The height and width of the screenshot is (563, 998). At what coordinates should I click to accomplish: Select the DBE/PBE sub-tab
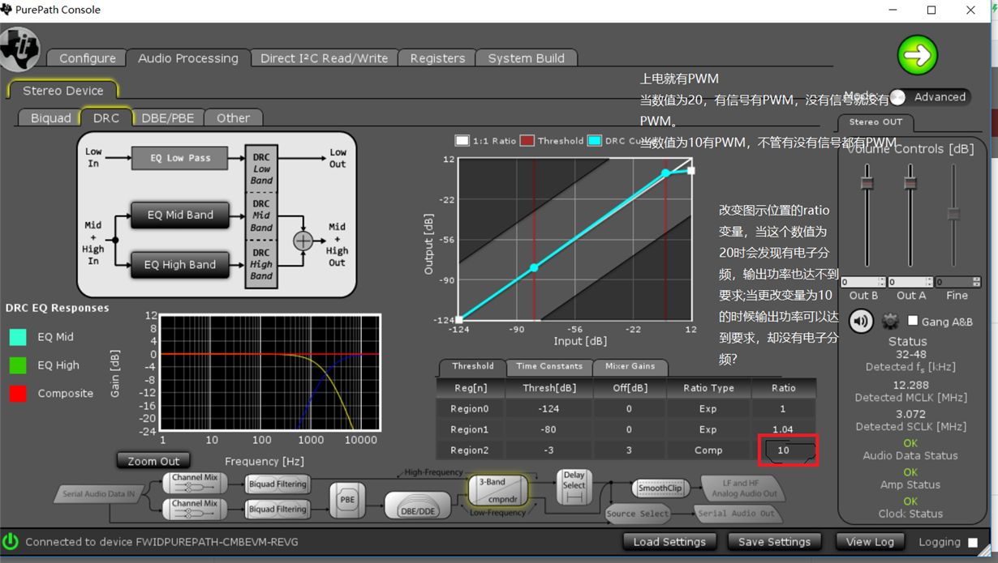[x=168, y=118]
